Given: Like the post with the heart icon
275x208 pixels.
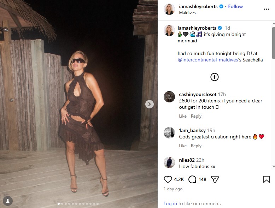Looking at the screenshot, I should coord(168,180).
